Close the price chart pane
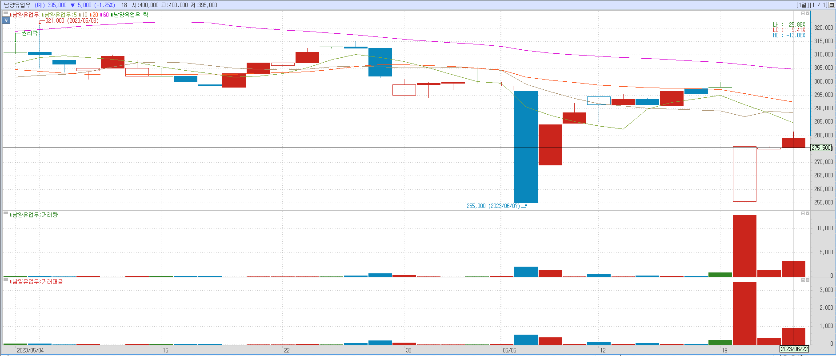This screenshot has height=356, width=836. click(808, 14)
